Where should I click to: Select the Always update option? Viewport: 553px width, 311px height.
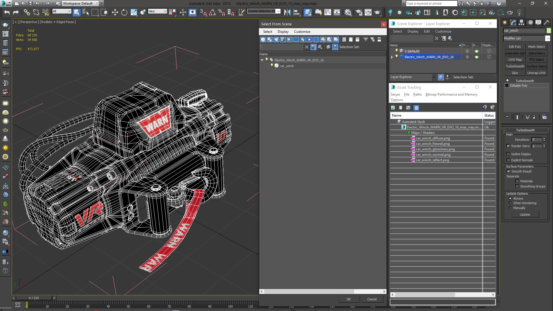510,198
